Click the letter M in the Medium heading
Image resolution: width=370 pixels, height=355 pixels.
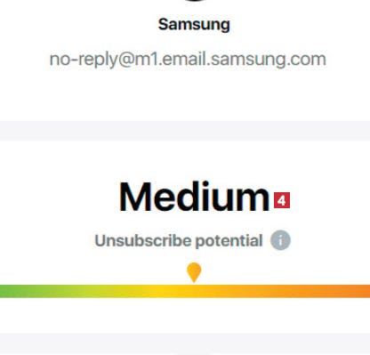pyautogui.click(x=135, y=197)
